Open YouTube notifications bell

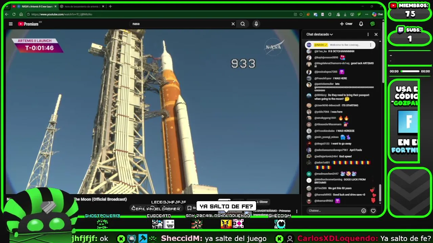pyautogui.click(x=361, y=24)
